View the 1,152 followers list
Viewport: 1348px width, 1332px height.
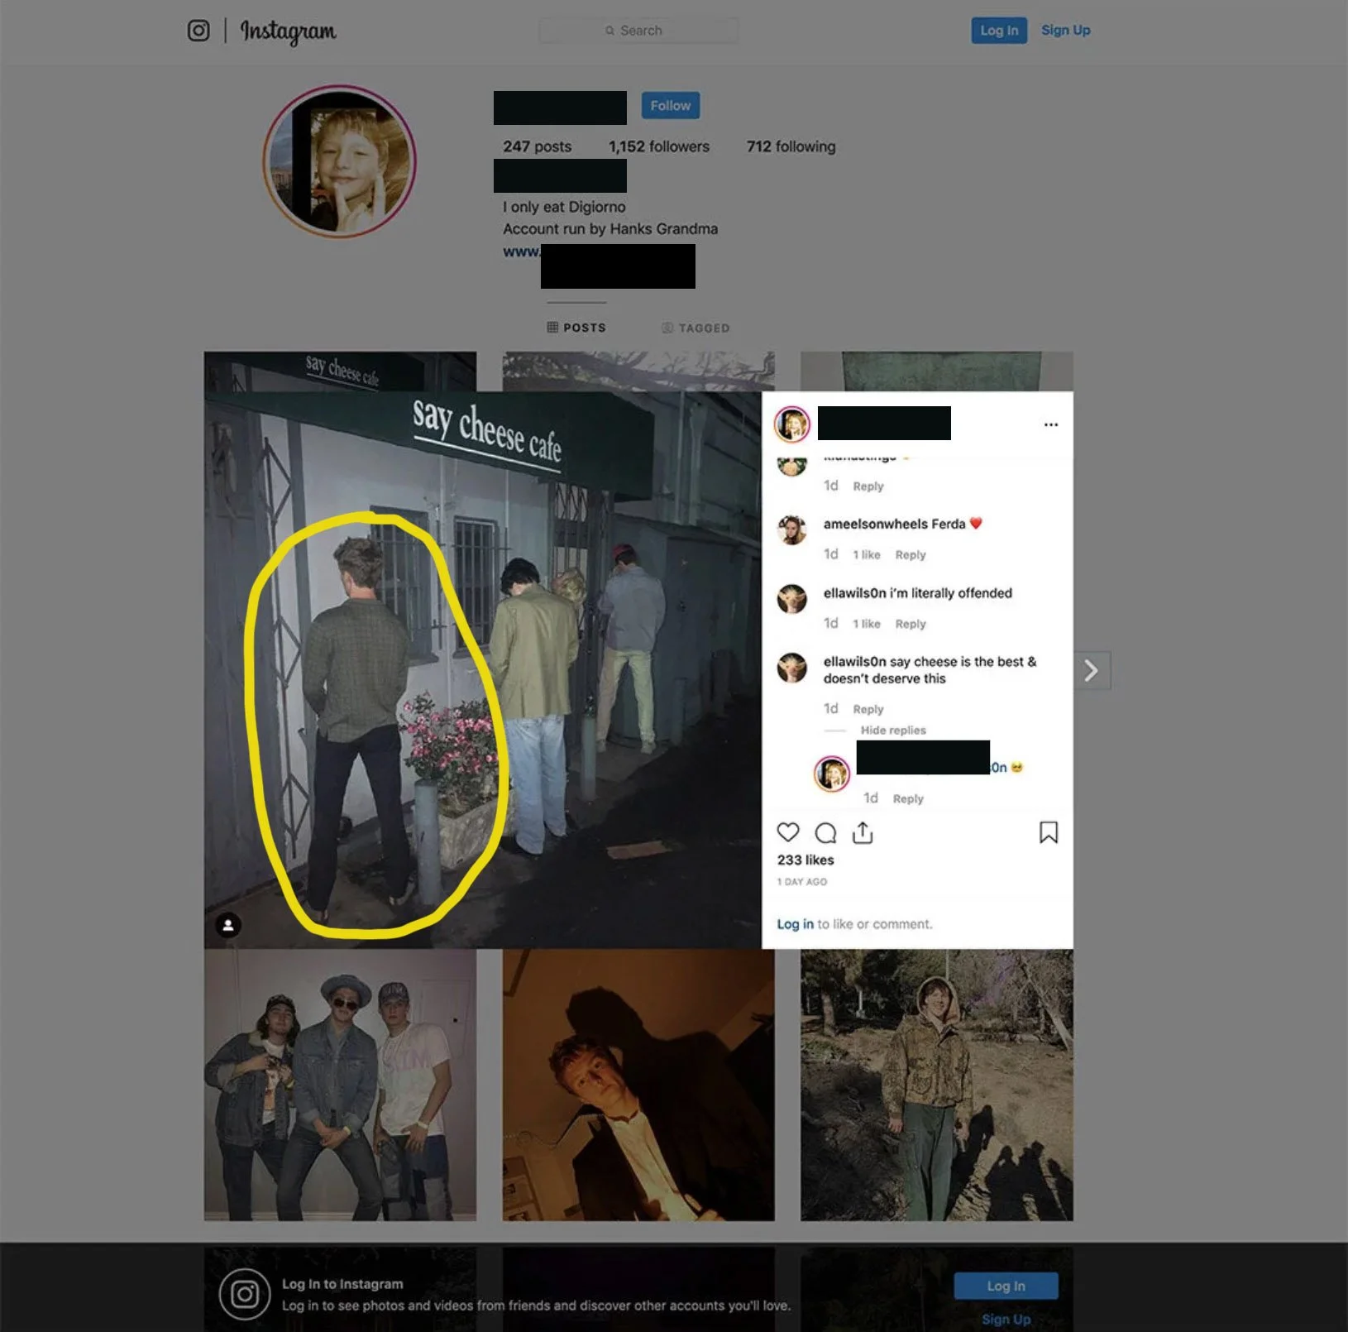tap(659, 146)
